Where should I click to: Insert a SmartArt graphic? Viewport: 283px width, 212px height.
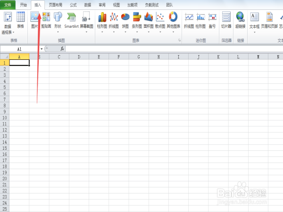point(72,20)
